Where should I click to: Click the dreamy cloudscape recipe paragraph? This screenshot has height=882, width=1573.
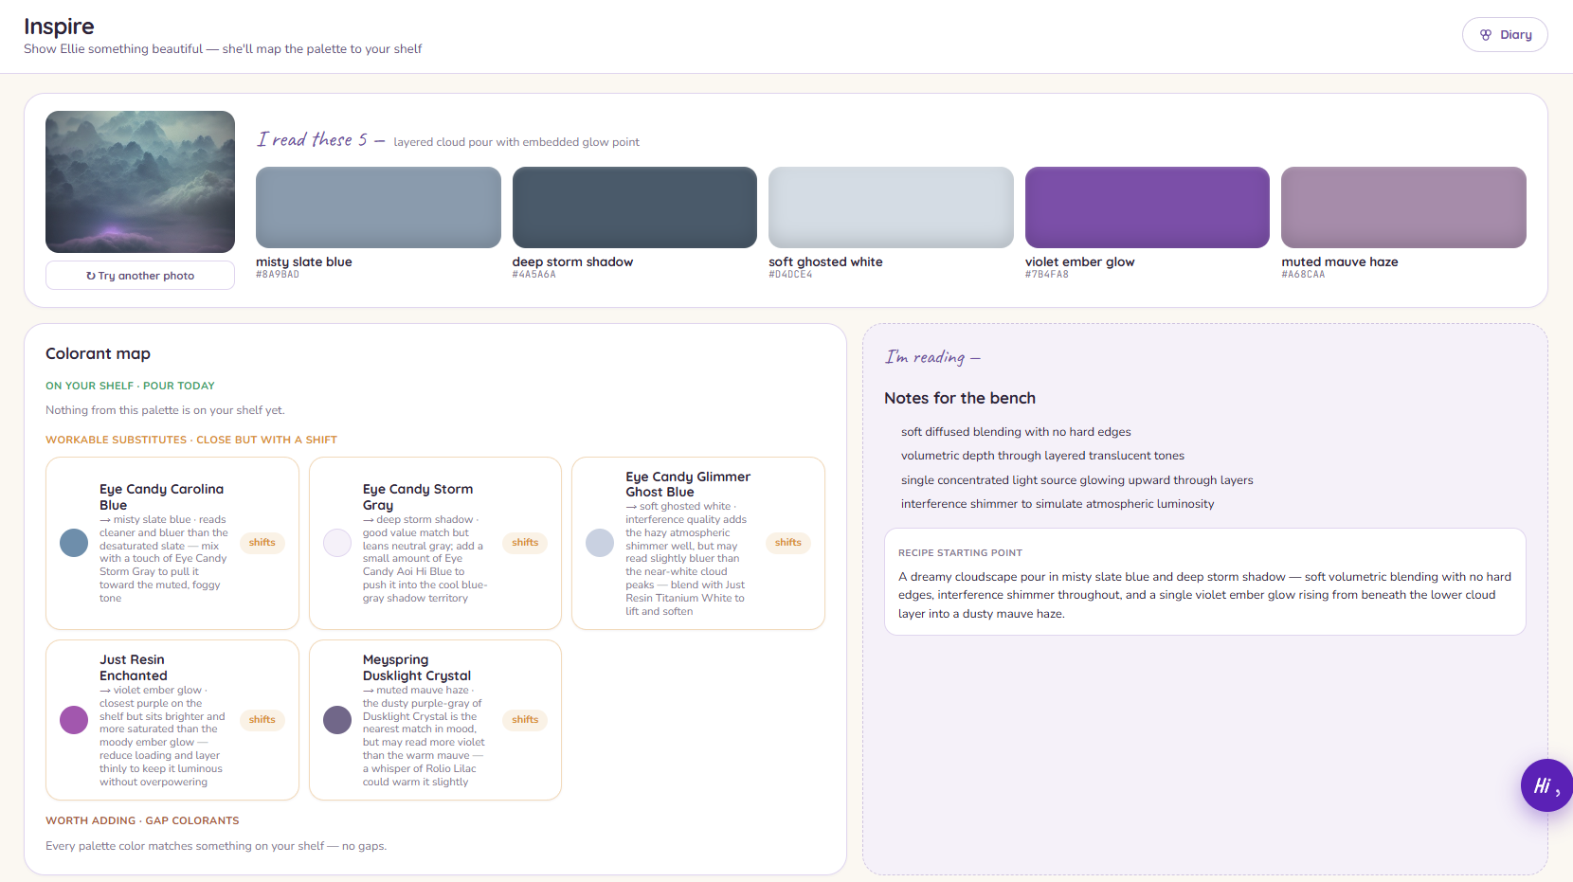click(1205, 595)
